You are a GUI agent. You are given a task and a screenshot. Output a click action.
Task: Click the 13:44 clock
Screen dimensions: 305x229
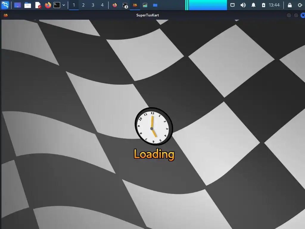[274, 5]
